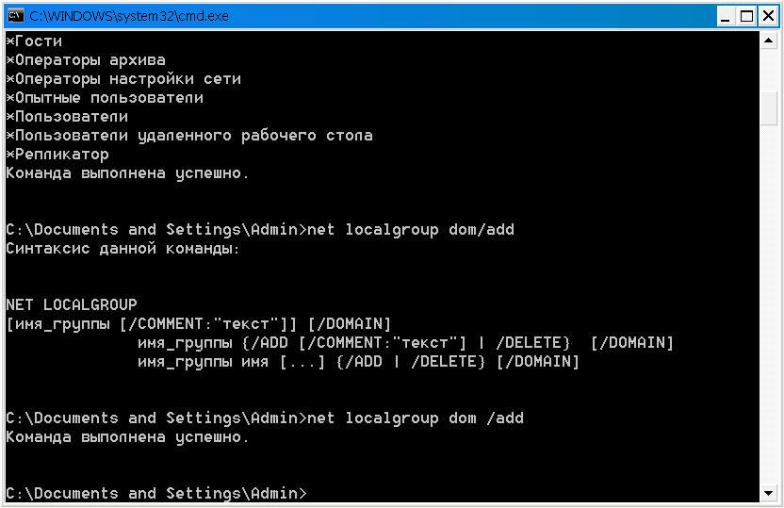
Task: Click the vertical scrollbar down arrow
Action: pos(769,494)
